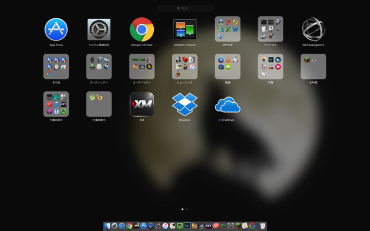The width and height of the screenshot is (370, 231).
Task: Open the GAME folder
Action: 313,66
